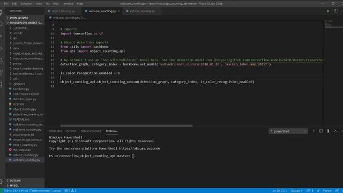Expand the api folder
This screenshot has height=193, width=343.
coord(14,38)
